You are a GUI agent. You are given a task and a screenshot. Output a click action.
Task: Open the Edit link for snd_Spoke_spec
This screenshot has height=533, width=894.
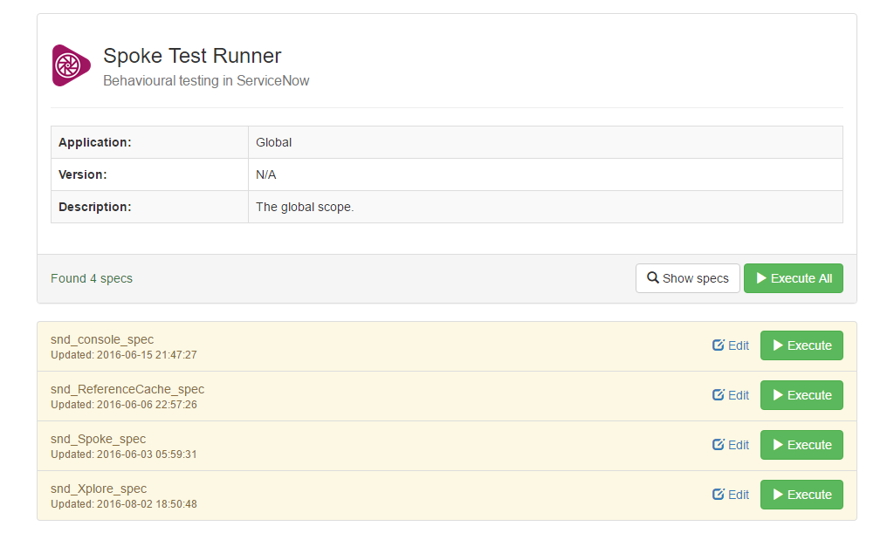pos(739,445)
